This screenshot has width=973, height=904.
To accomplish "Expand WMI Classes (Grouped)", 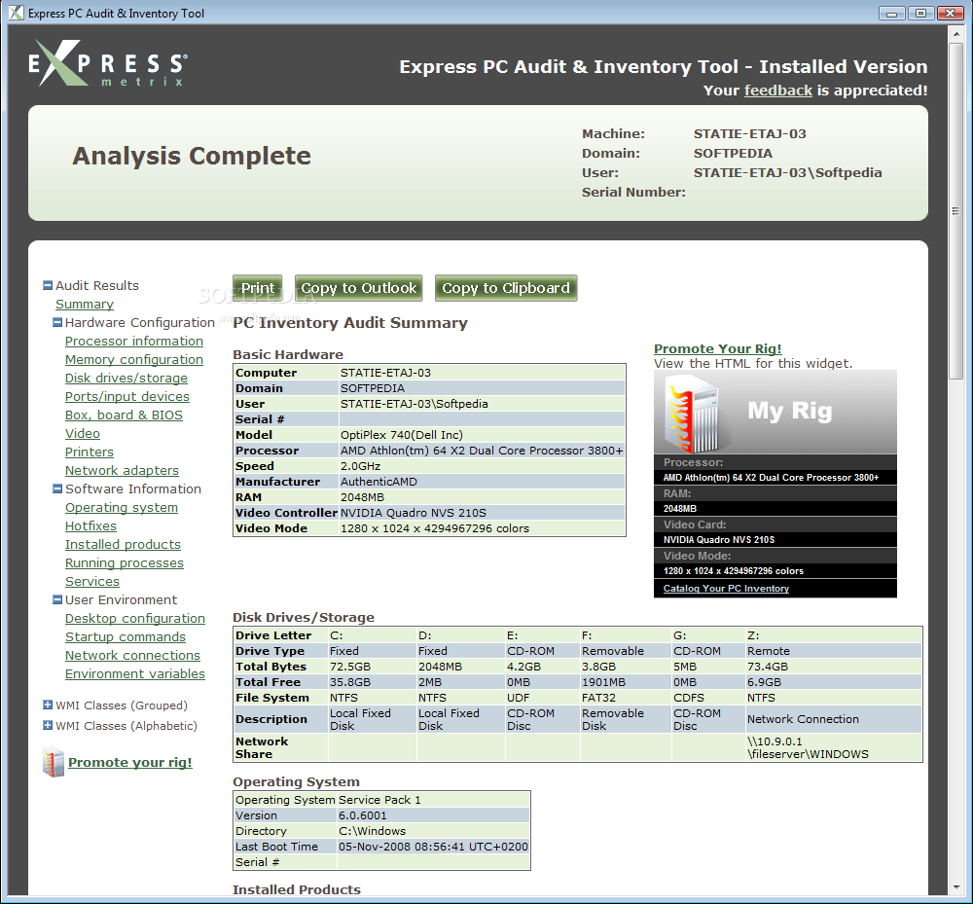I will pyautogui.click(x=47, y=705).
